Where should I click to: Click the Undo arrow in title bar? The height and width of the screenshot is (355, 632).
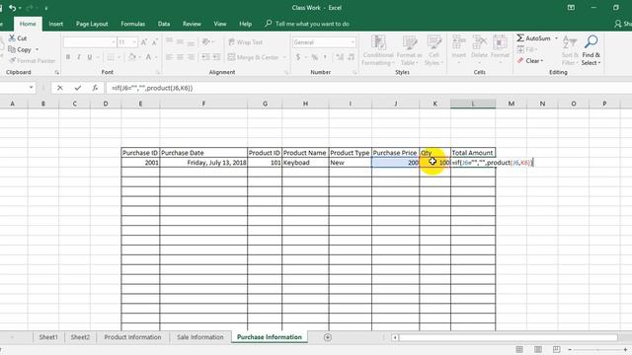[12, 8]
